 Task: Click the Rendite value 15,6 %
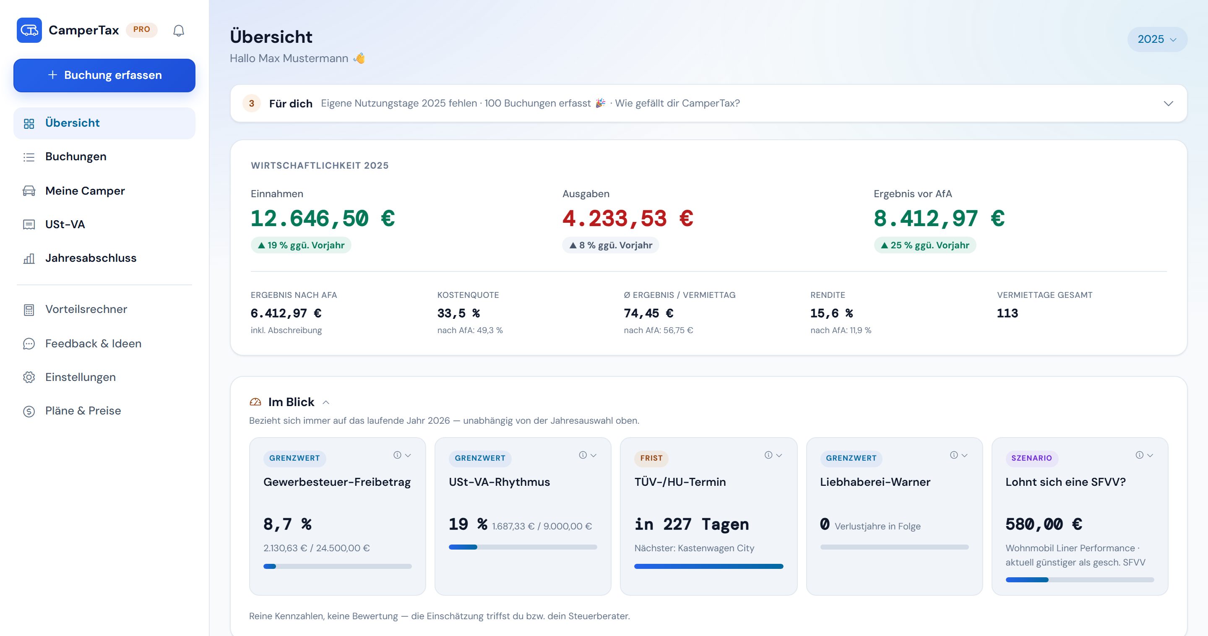pyautogui.click(x=832, y=313)
